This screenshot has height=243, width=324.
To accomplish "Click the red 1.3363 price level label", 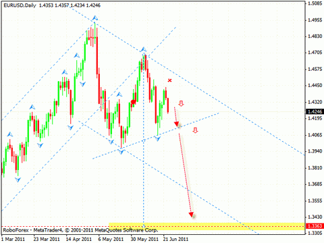I will coord(315,226).
